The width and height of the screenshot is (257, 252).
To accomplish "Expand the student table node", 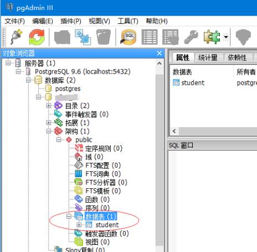I will [x=79, y=225].
